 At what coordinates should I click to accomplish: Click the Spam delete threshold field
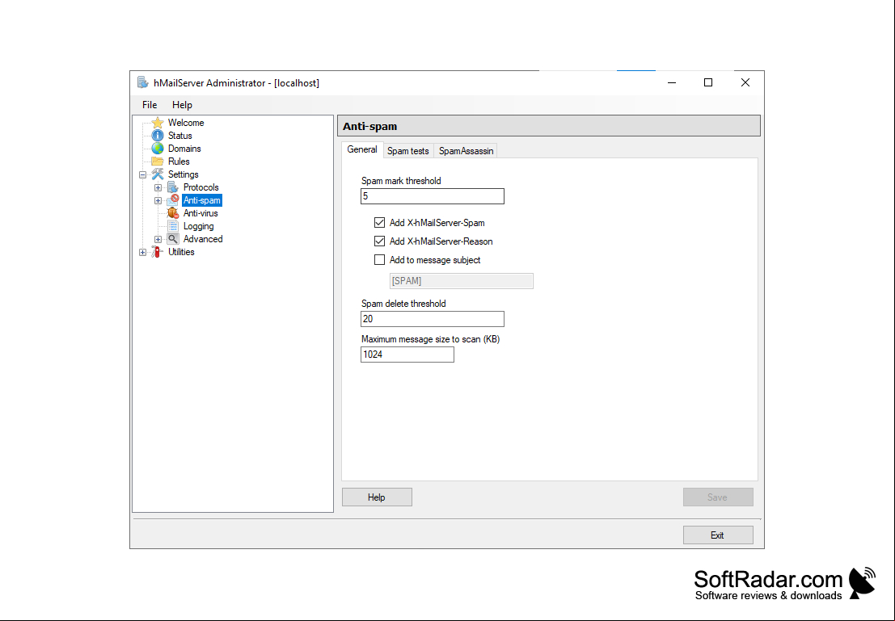pyautogui.click(x=432, y=319)
